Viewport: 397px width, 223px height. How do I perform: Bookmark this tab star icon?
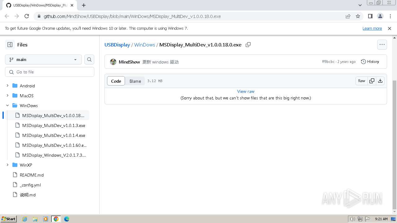pos(358,16)
